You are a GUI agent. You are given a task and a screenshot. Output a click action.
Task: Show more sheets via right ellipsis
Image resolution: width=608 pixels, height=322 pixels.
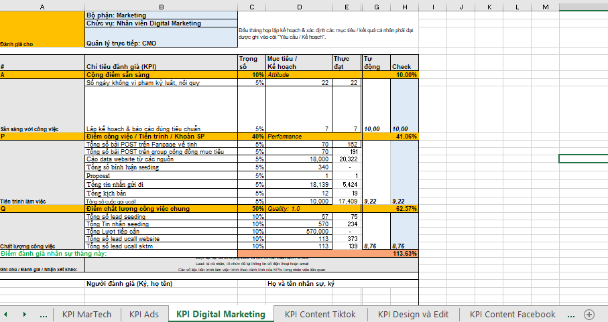[x=570, y=314]
